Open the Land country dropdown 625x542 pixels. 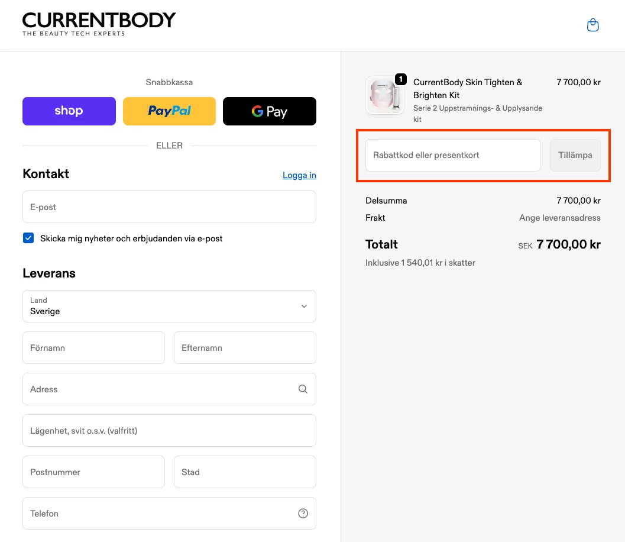click(169, 307)
